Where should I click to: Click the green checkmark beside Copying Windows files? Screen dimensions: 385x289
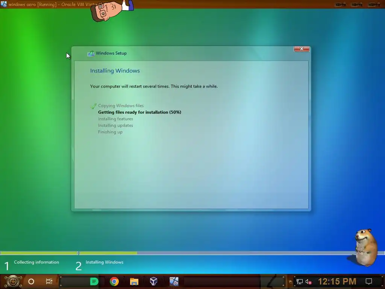[93, 106]
